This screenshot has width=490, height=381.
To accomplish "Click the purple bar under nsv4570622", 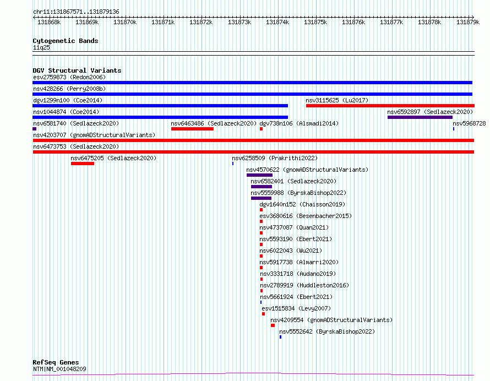I will (259, 175).
